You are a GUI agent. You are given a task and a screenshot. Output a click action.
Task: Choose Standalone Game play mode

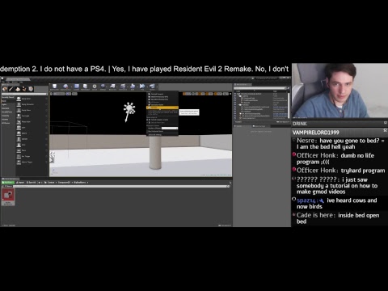(162, 105)
